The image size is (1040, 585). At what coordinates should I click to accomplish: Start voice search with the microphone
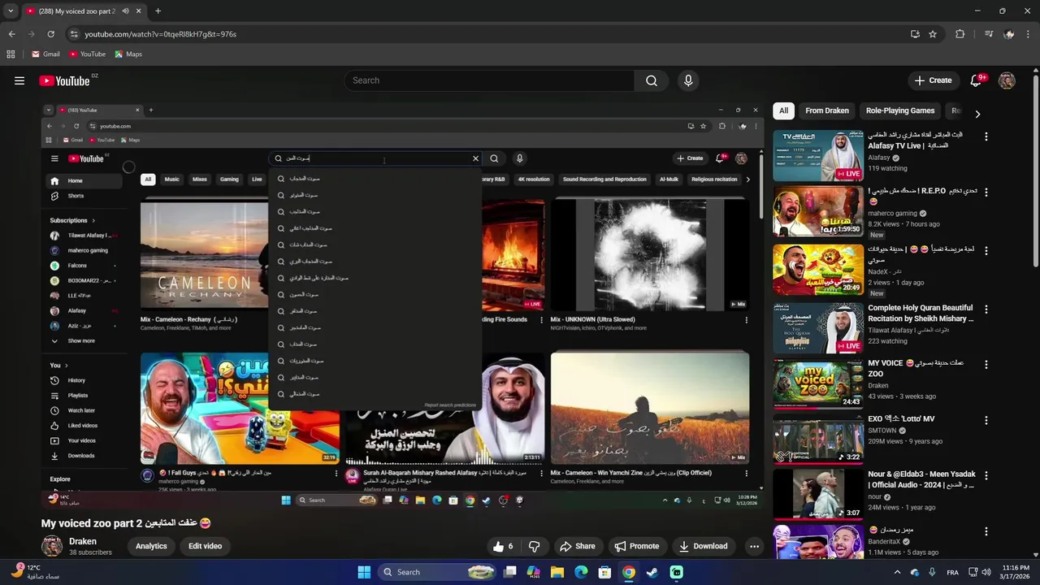click(x=688, y=80)
